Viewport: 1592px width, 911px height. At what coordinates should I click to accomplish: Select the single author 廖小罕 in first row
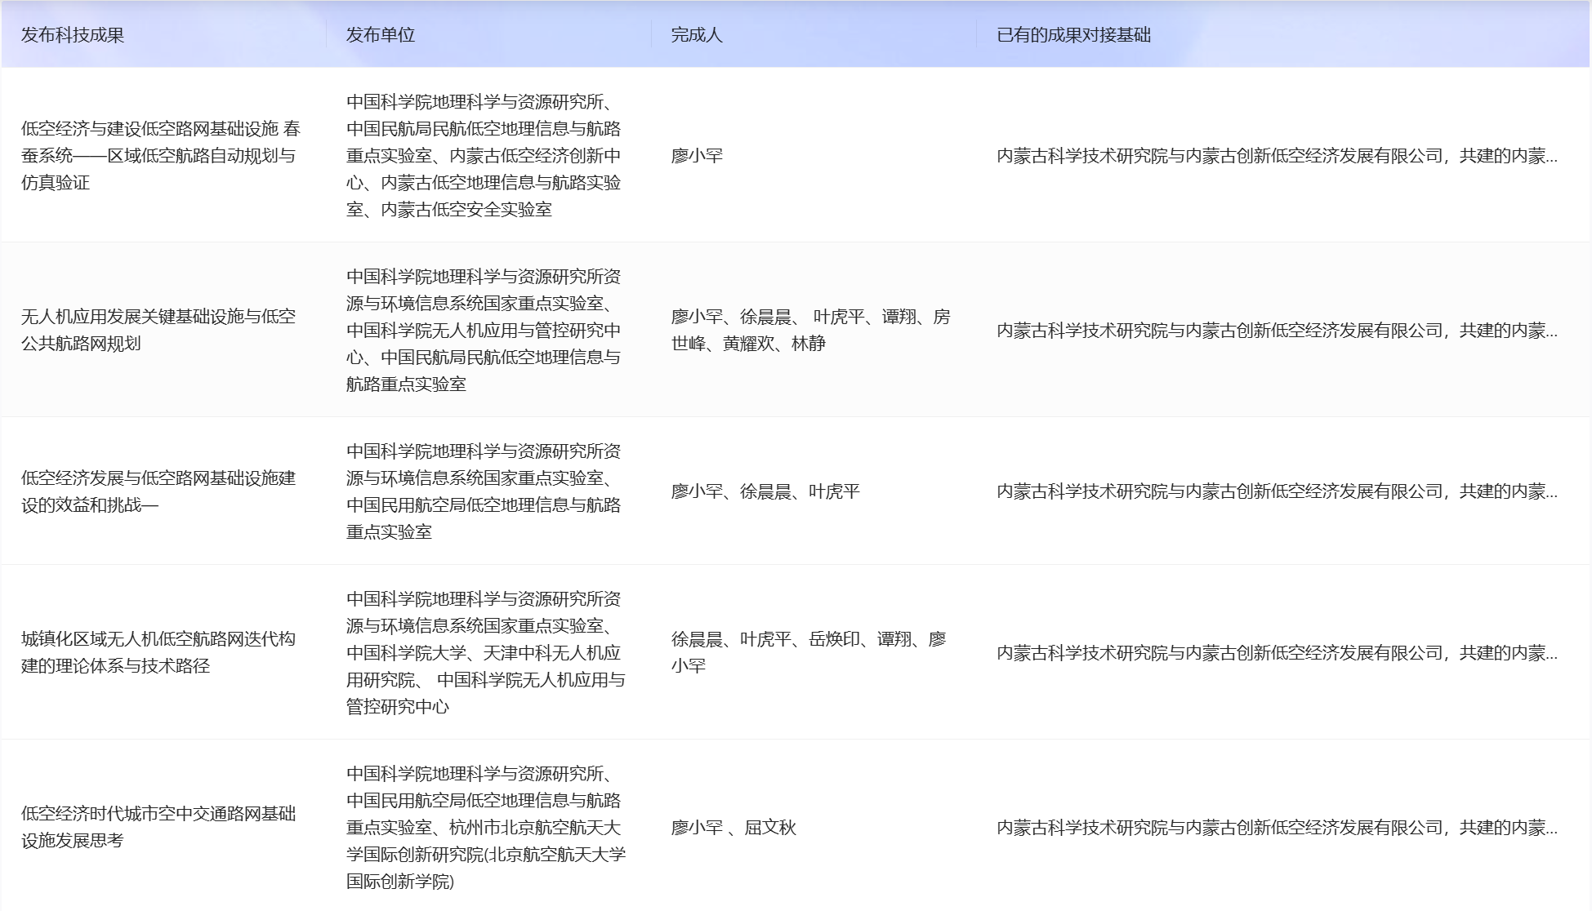tap(697, 156)
